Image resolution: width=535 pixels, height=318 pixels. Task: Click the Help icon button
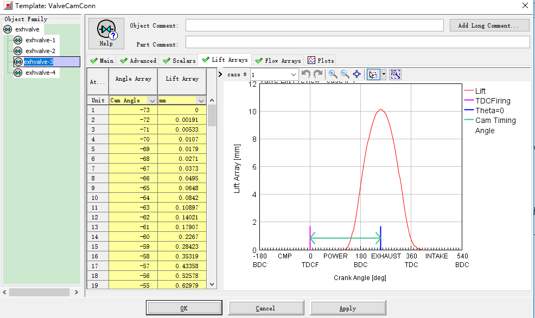pos(106,34)
